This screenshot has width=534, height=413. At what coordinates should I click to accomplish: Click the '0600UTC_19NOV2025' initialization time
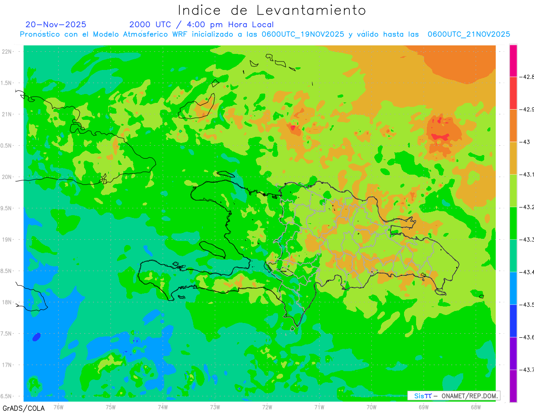[x=303, y=34]
